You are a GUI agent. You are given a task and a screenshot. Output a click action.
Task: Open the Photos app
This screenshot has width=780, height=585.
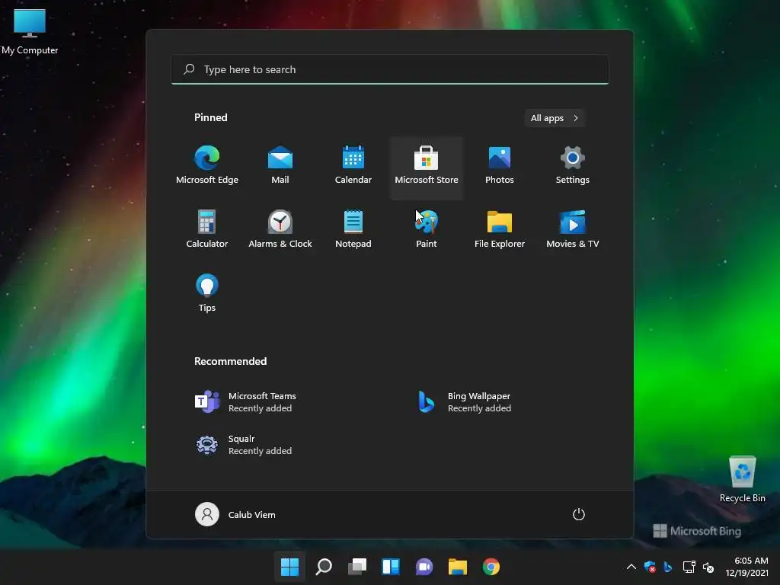[x=500, y=165]
